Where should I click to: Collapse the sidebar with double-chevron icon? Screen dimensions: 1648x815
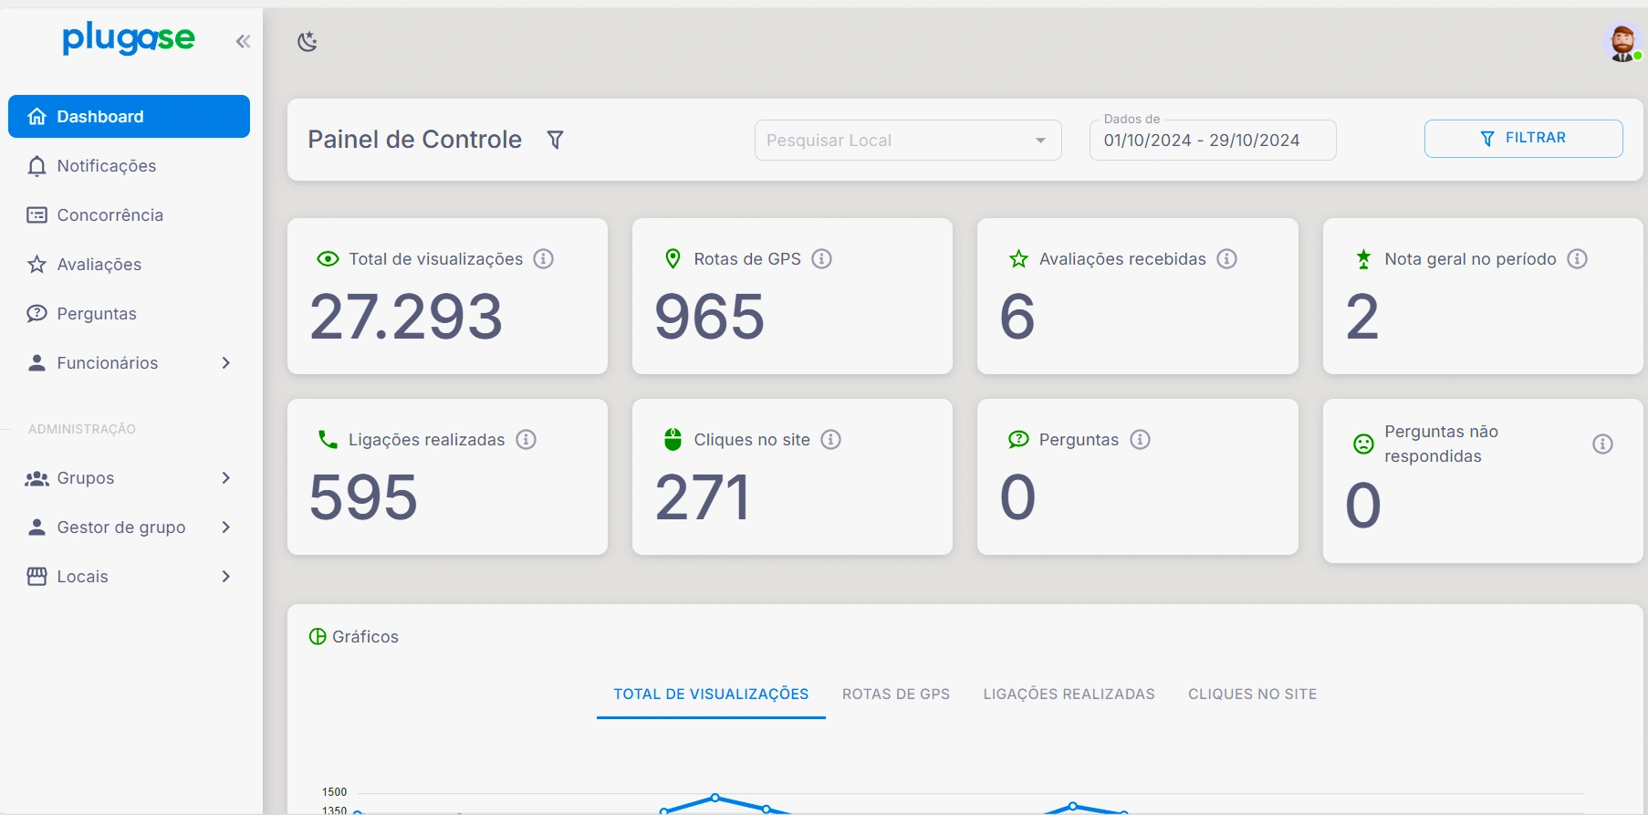(x=243, y=41)
